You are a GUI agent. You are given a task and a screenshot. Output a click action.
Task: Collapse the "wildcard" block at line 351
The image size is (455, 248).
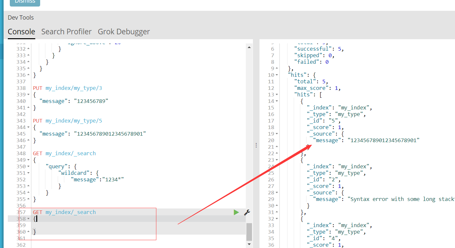coord(28,173)
